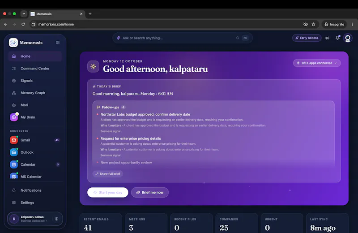Open Memory Graph view

(x=35, y=93)
